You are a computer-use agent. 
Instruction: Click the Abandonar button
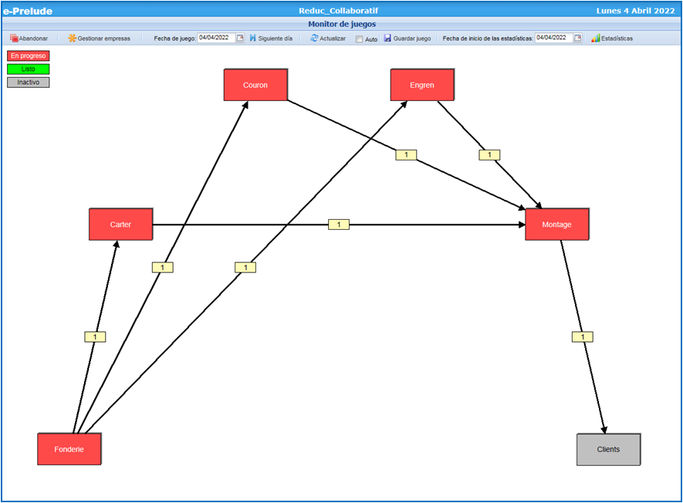29,38
